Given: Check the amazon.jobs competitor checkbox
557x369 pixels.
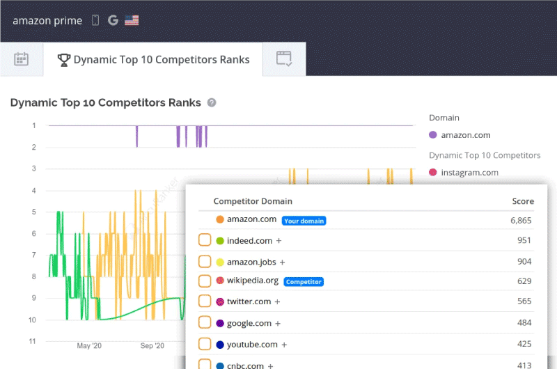Looking at the screenshot, I should click(x=205, y=261).
